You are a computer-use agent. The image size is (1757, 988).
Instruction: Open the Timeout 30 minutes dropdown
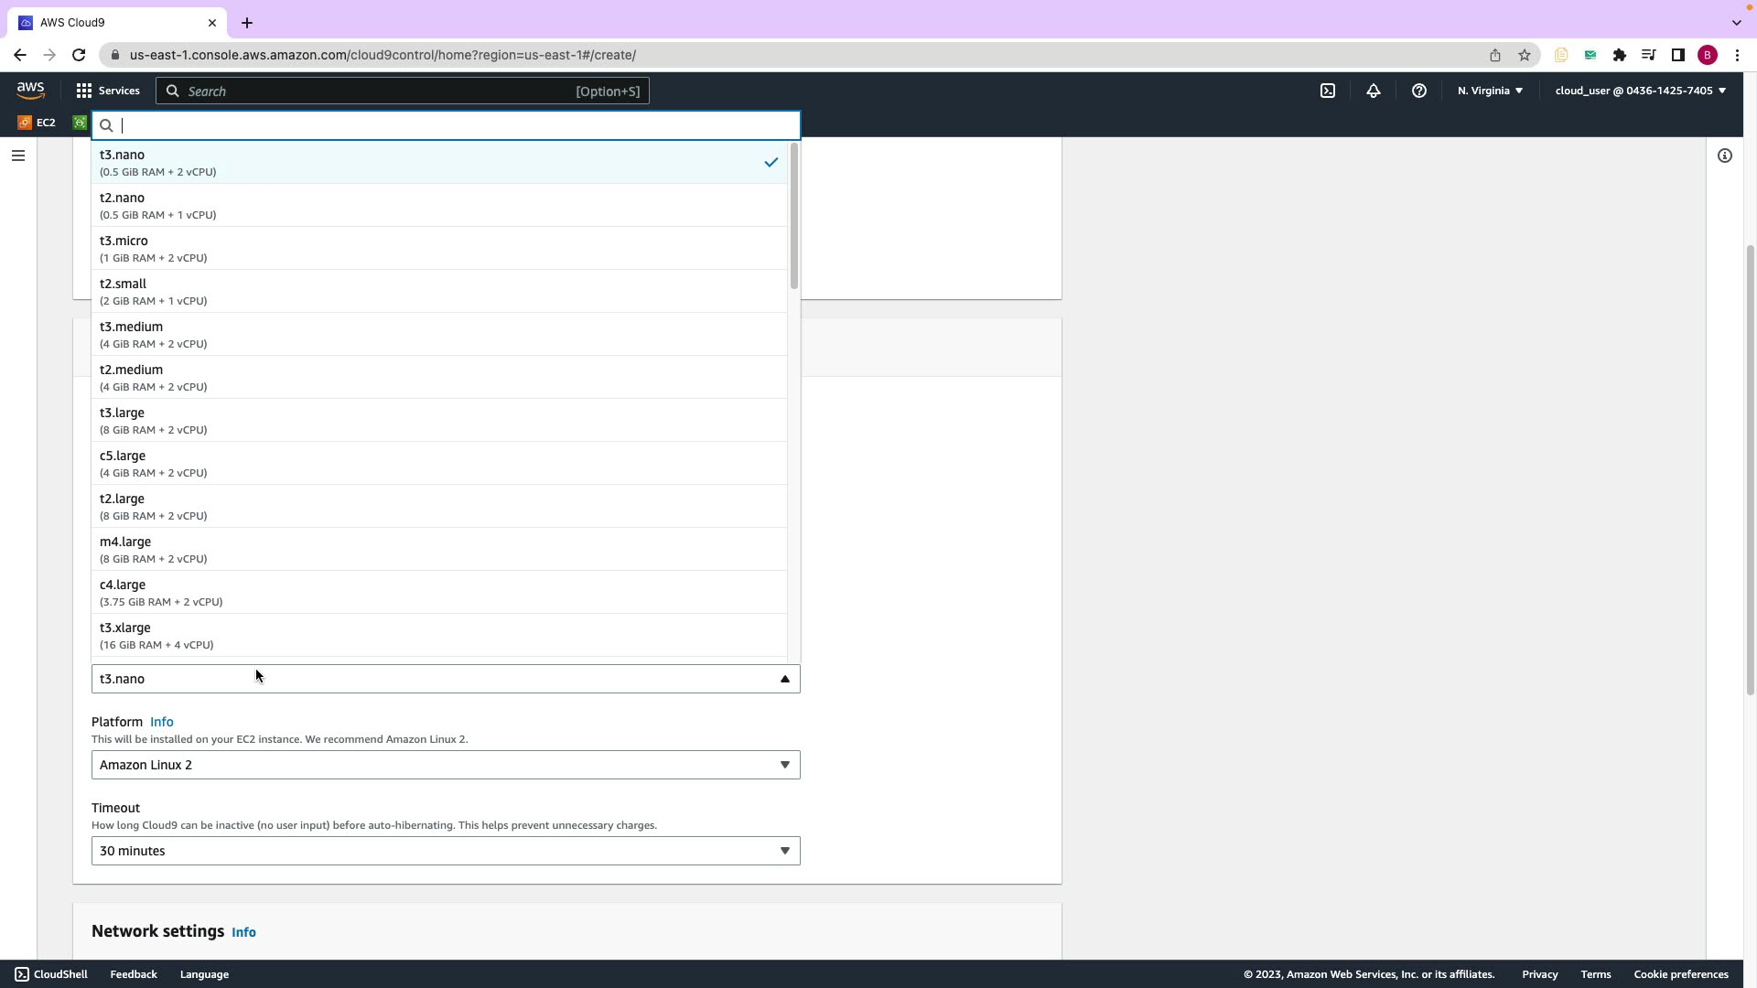pyautogui.click(x=446, y=851)
